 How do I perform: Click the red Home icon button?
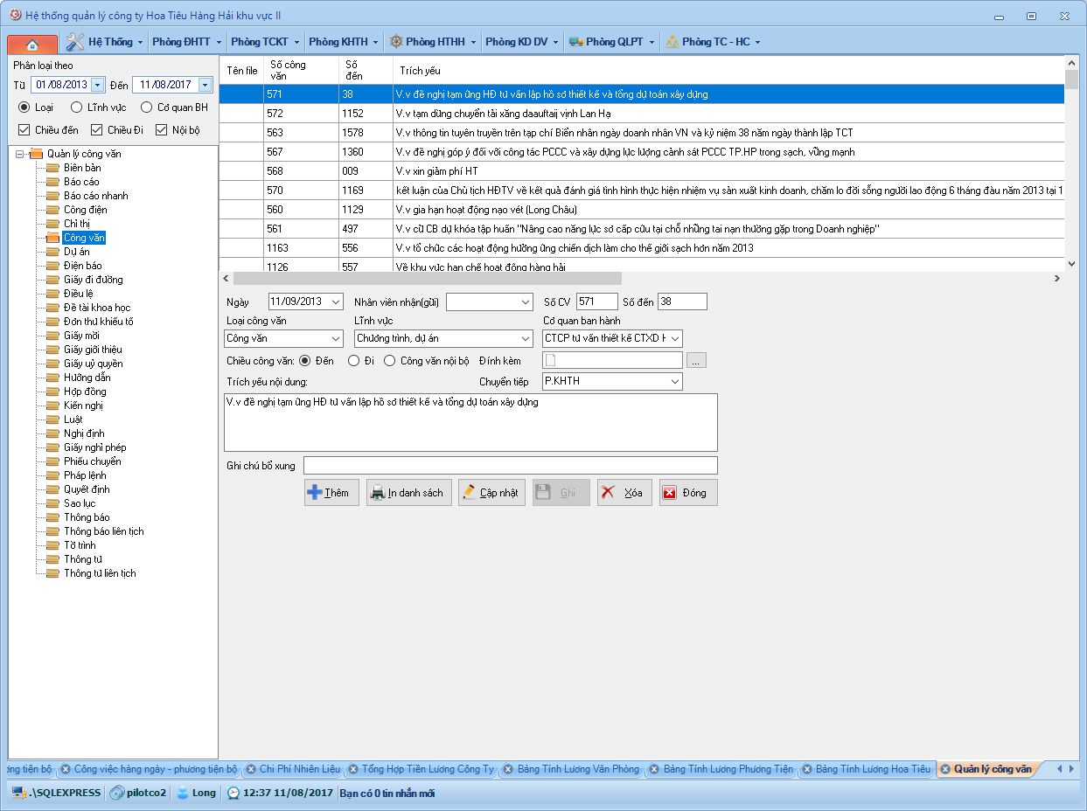click(31, 44)
